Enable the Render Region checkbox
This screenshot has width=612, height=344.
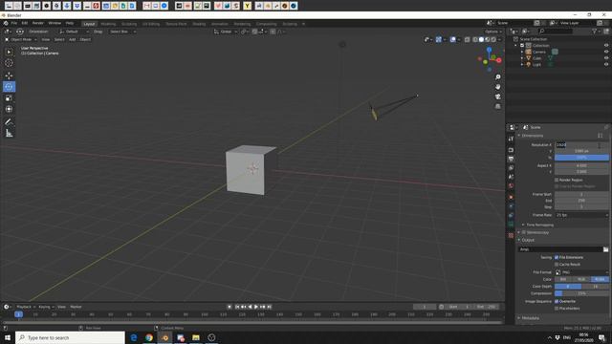[x=557, y=180]
